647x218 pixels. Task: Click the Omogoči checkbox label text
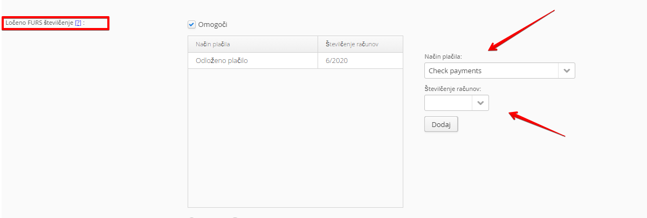coord(209,24)
